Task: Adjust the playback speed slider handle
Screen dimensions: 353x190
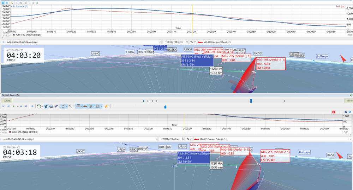Action: pos(165,107)
